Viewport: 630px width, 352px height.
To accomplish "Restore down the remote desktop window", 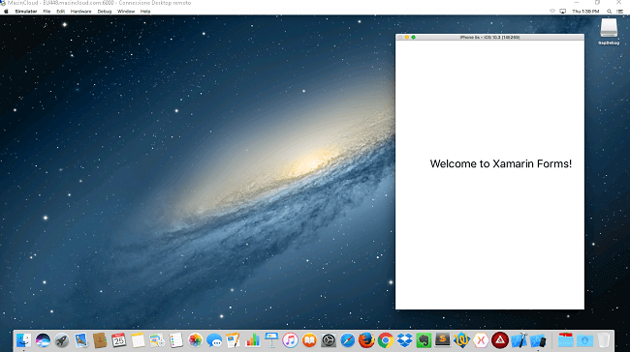I will click(597, 2).
